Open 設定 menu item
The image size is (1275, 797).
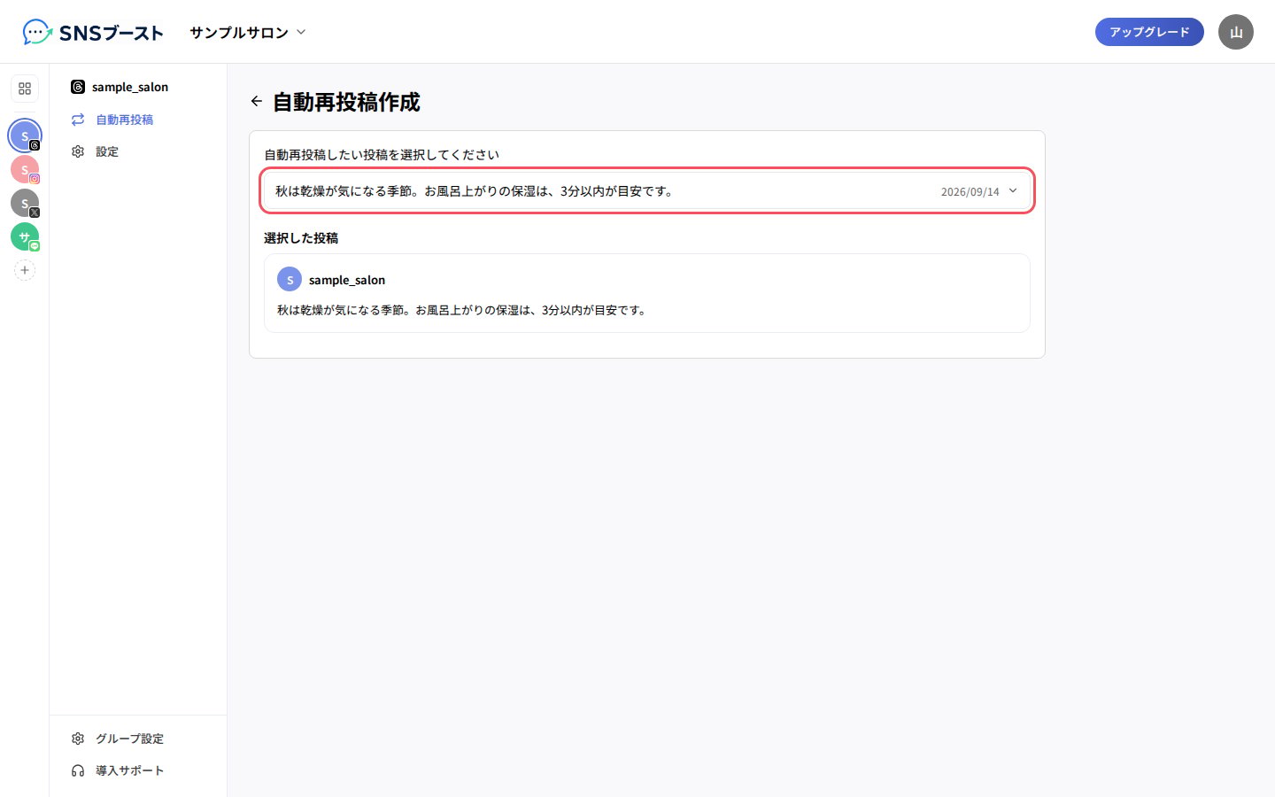pyautogui.click(x=138, y=151)
